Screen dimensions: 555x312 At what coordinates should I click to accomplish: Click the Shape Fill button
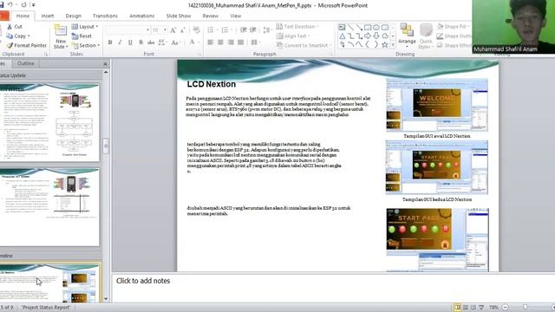(453, 27)
